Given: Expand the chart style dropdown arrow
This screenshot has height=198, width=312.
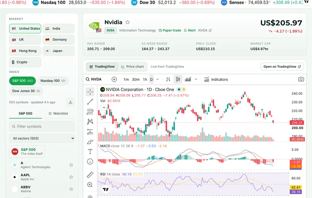Looking at the screenshot, I should 196,79.
